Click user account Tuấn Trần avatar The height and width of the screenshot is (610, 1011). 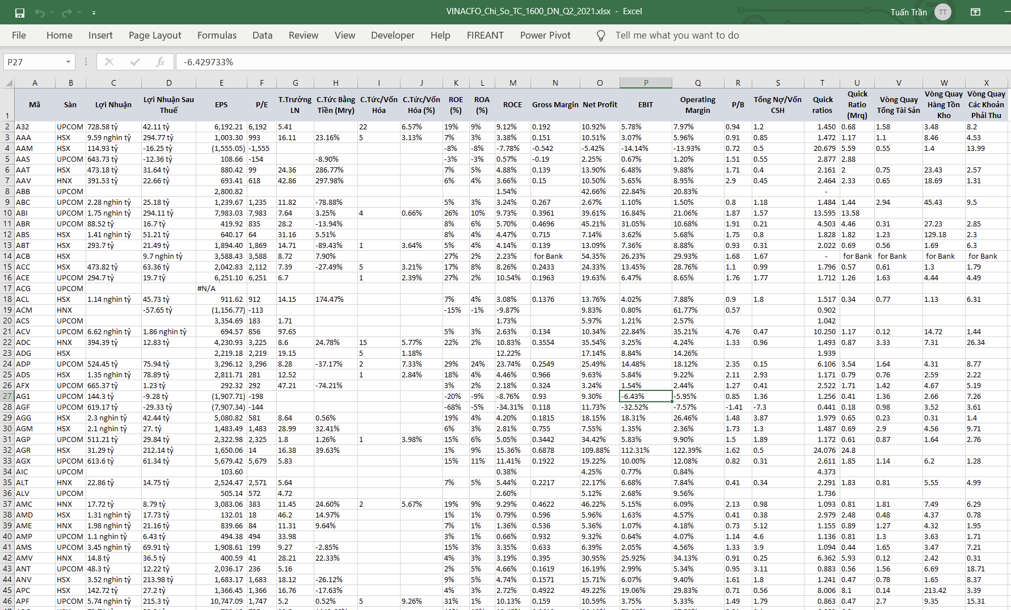coord(943,12)
